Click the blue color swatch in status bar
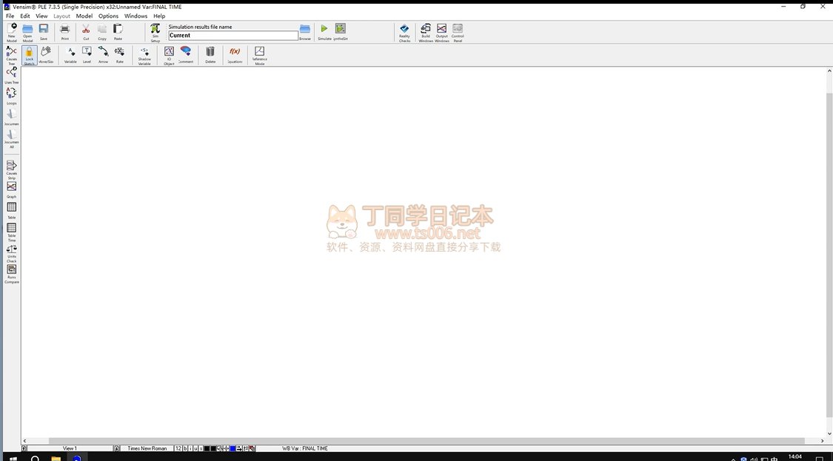Screen dimensions: 833x461 pos(232,448)
